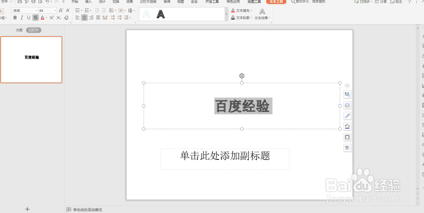
Task: Click the text settings 字 floating icon
Action: [348, 148]
